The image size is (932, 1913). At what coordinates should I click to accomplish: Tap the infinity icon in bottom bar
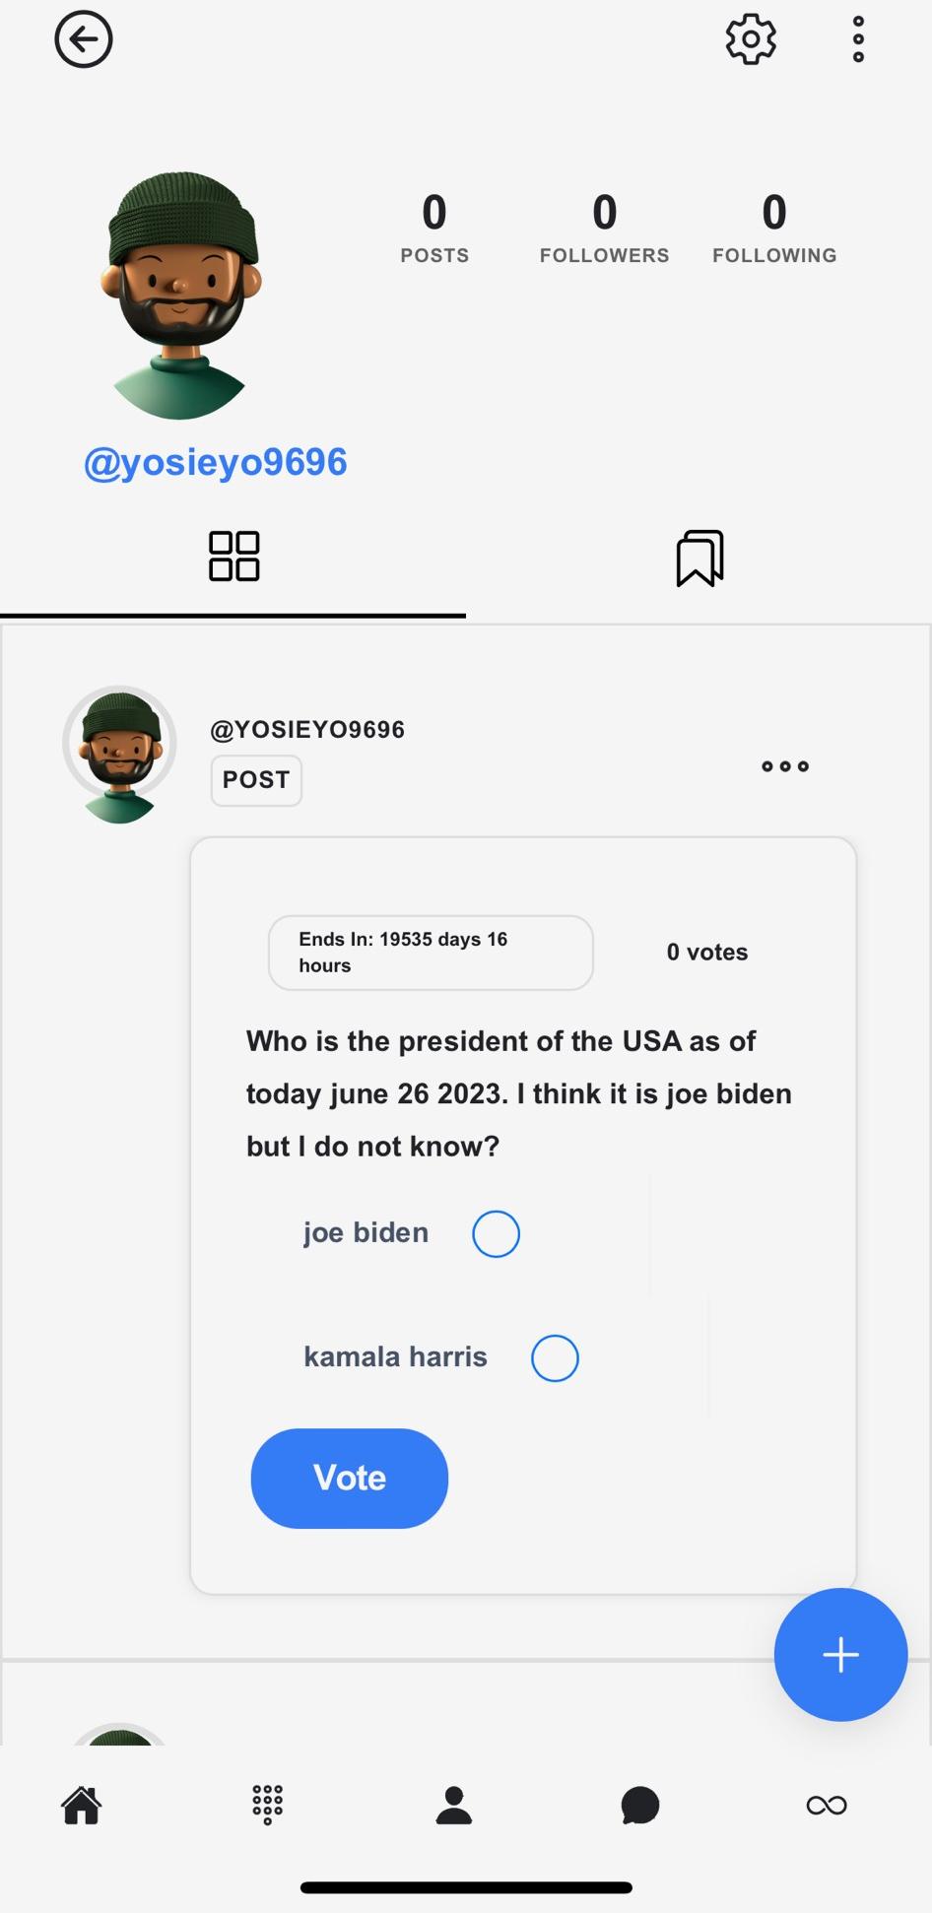pos(827,1805)
